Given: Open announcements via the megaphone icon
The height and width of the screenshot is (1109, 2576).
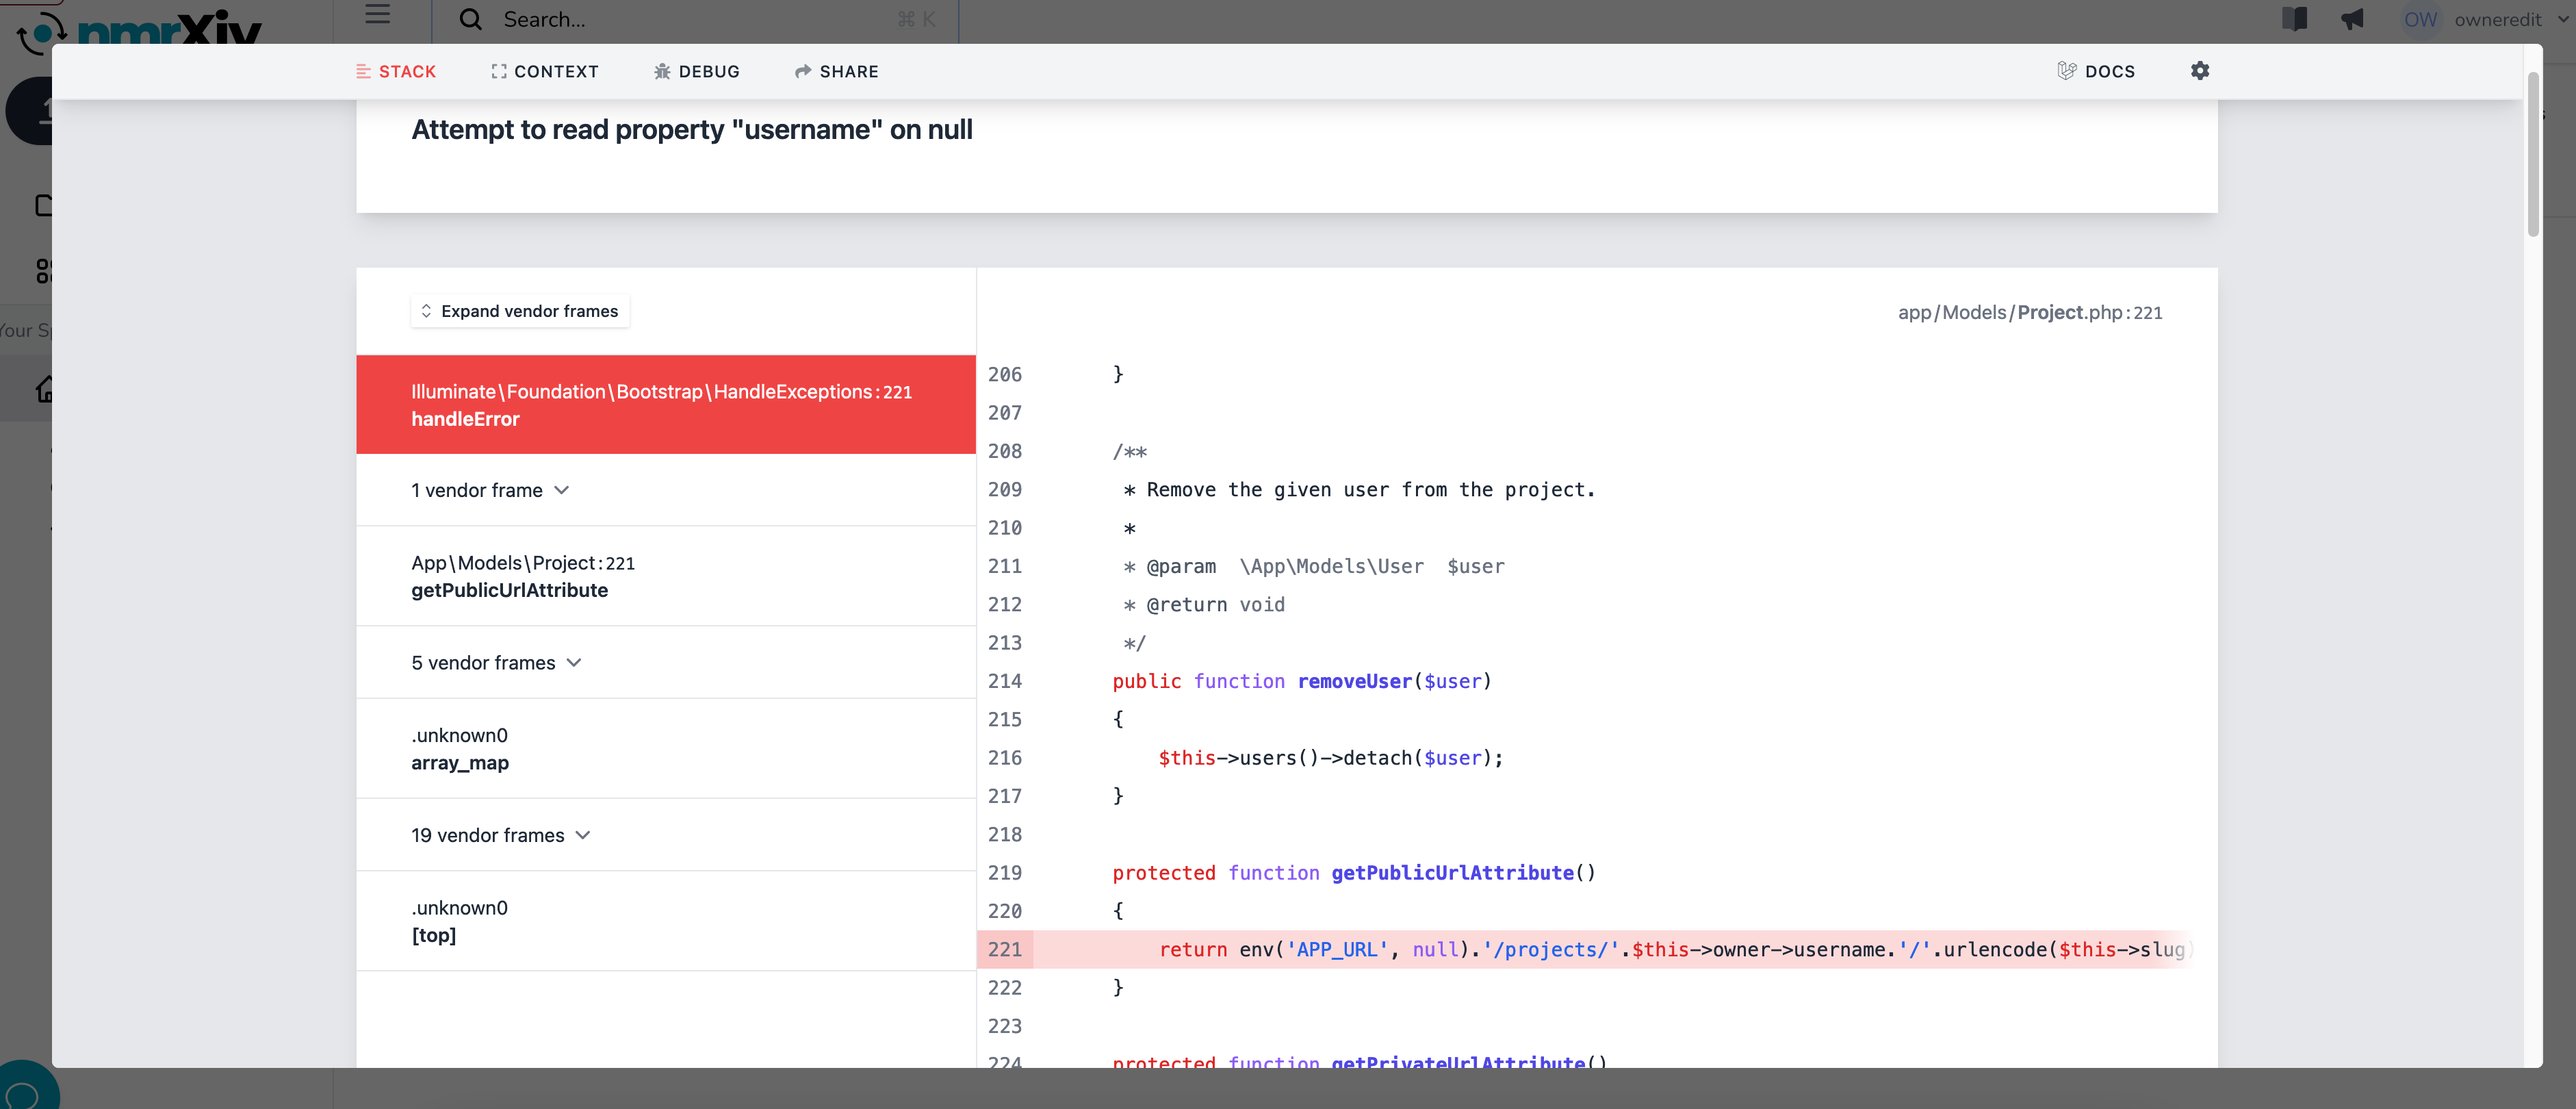Looking at the screenshot, I should [x=2353, y=19].
